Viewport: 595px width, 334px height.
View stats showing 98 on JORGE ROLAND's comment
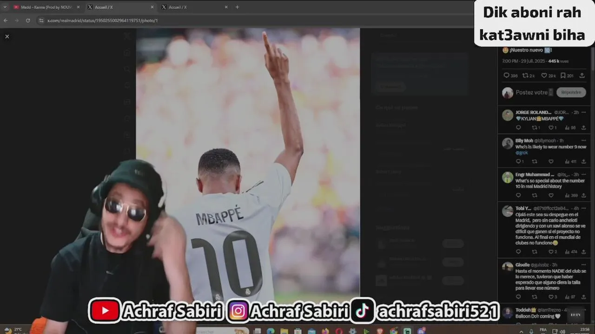click(x=570, y=128)
